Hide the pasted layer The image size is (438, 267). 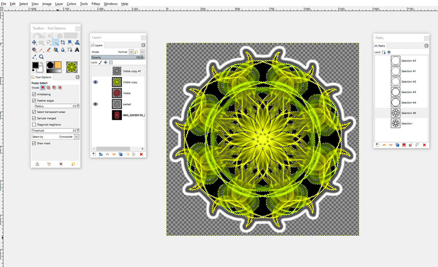pos(95,104)
